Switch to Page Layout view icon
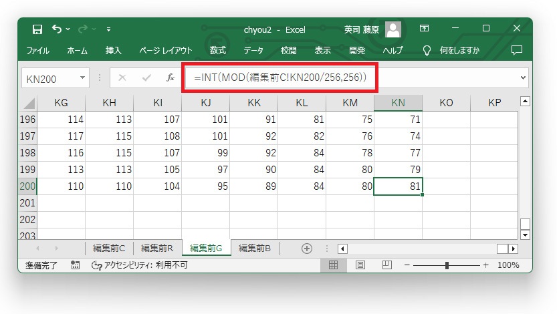 coord(360,265)
